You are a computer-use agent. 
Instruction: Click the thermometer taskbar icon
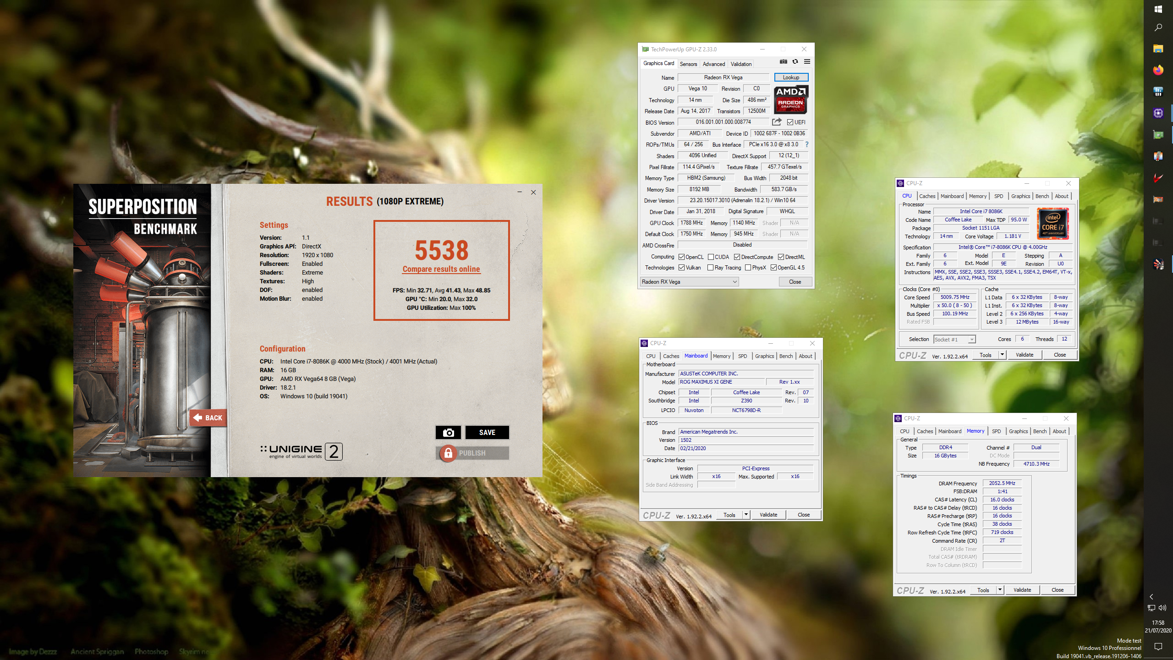click(1158, 156)
